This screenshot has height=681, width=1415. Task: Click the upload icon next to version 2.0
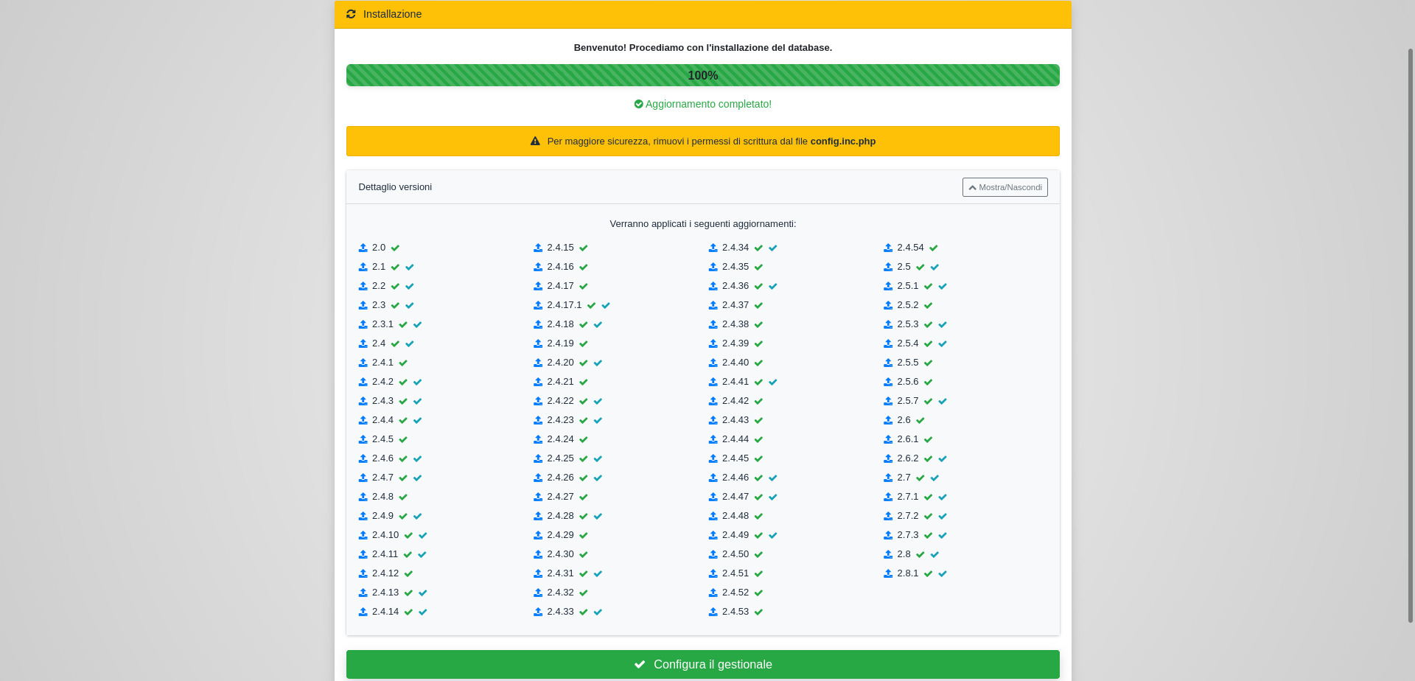pos(363,248)
